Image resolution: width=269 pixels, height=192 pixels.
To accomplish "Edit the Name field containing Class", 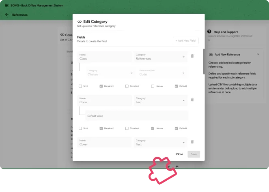I will (x=105, y=57).
